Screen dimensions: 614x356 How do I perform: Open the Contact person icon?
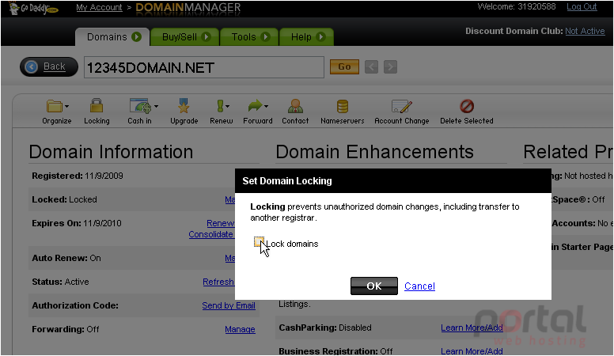click(295, 106)
